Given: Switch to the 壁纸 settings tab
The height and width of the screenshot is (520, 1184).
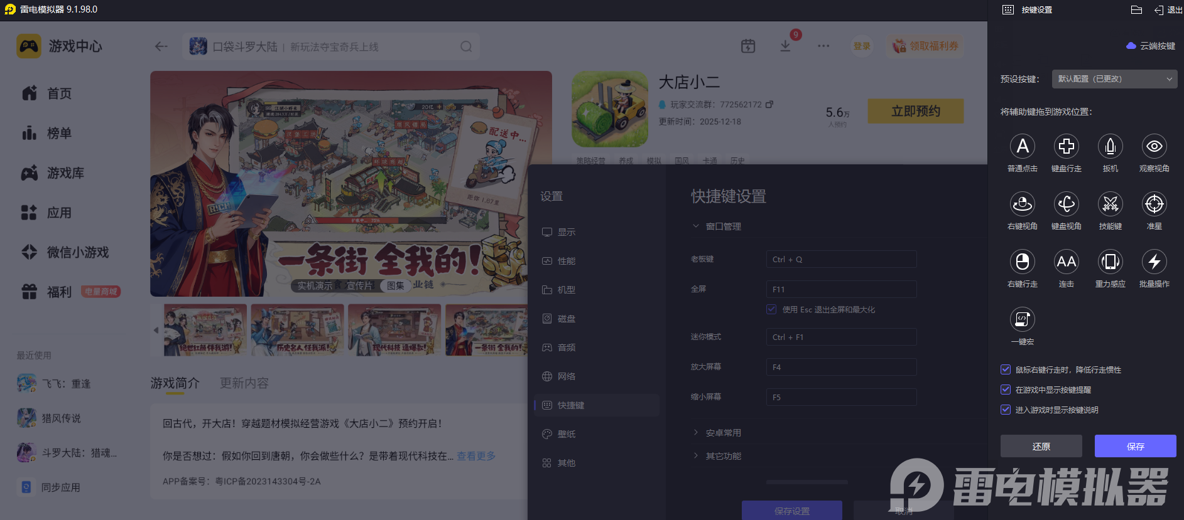Looking at the screenshot, I should point(566,434).
